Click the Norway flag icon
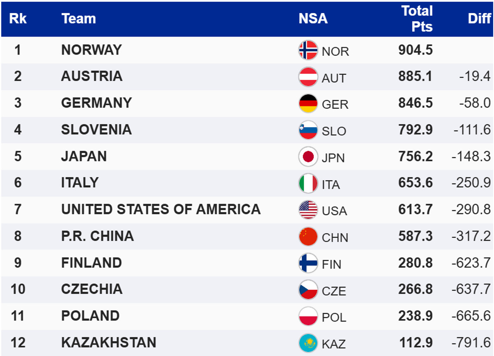Screen dimensions: 494x356 point(308,50)
